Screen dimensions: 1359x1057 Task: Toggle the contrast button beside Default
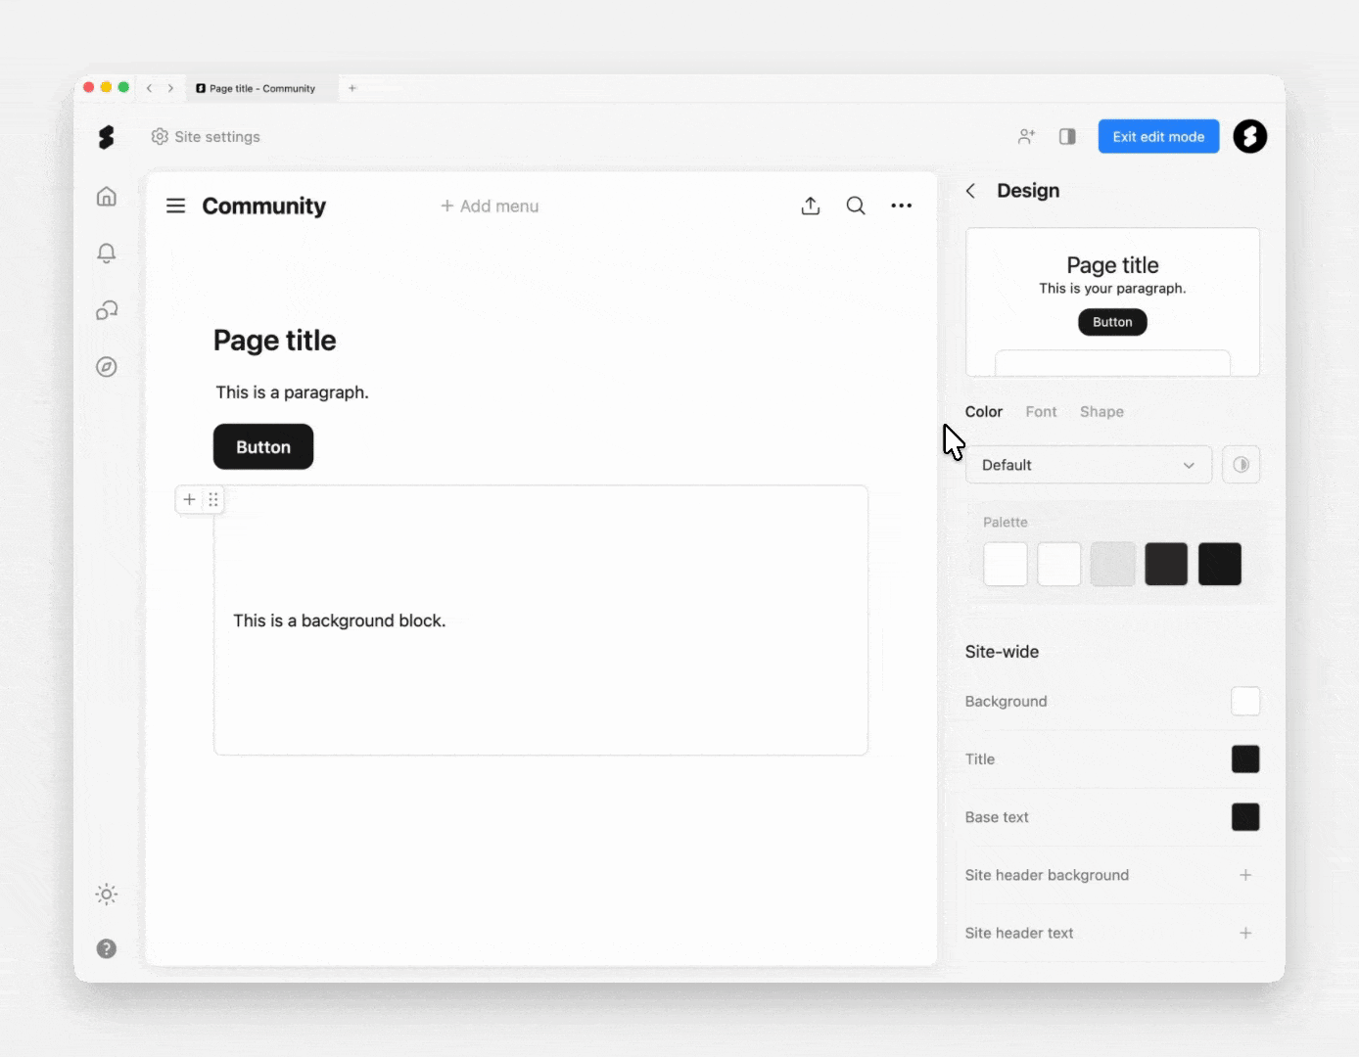pyautogui.click(x=1241, y=465)
